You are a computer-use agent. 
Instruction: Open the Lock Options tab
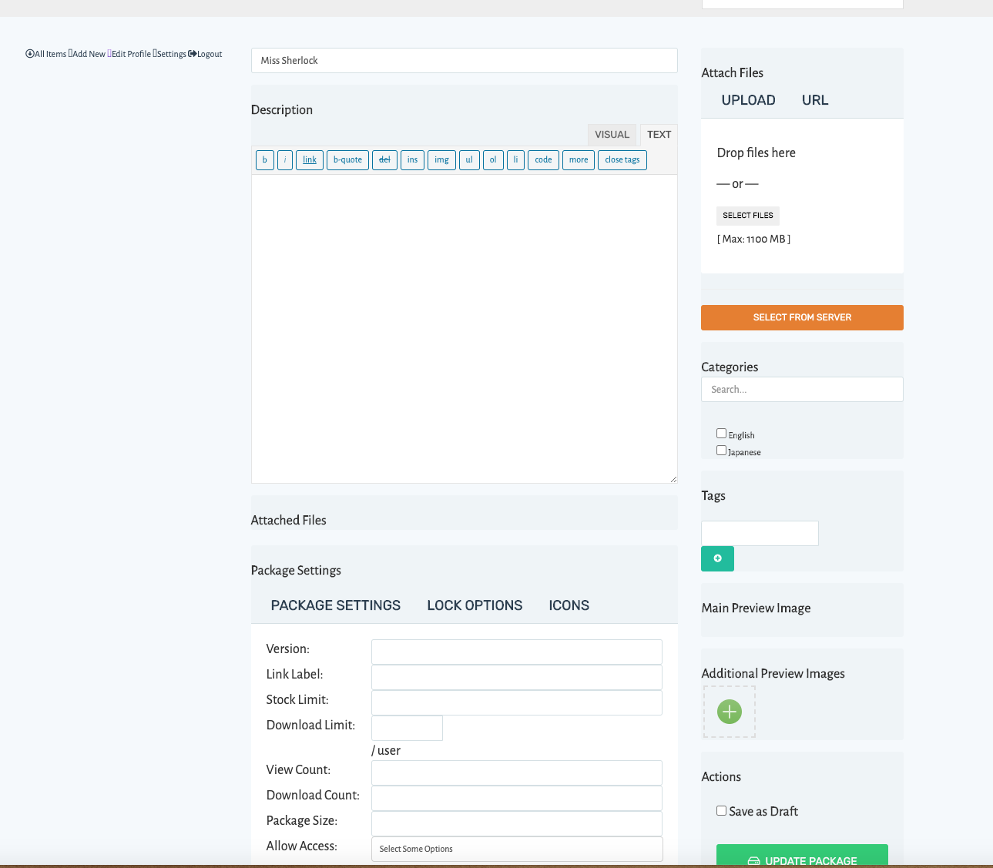475,605
